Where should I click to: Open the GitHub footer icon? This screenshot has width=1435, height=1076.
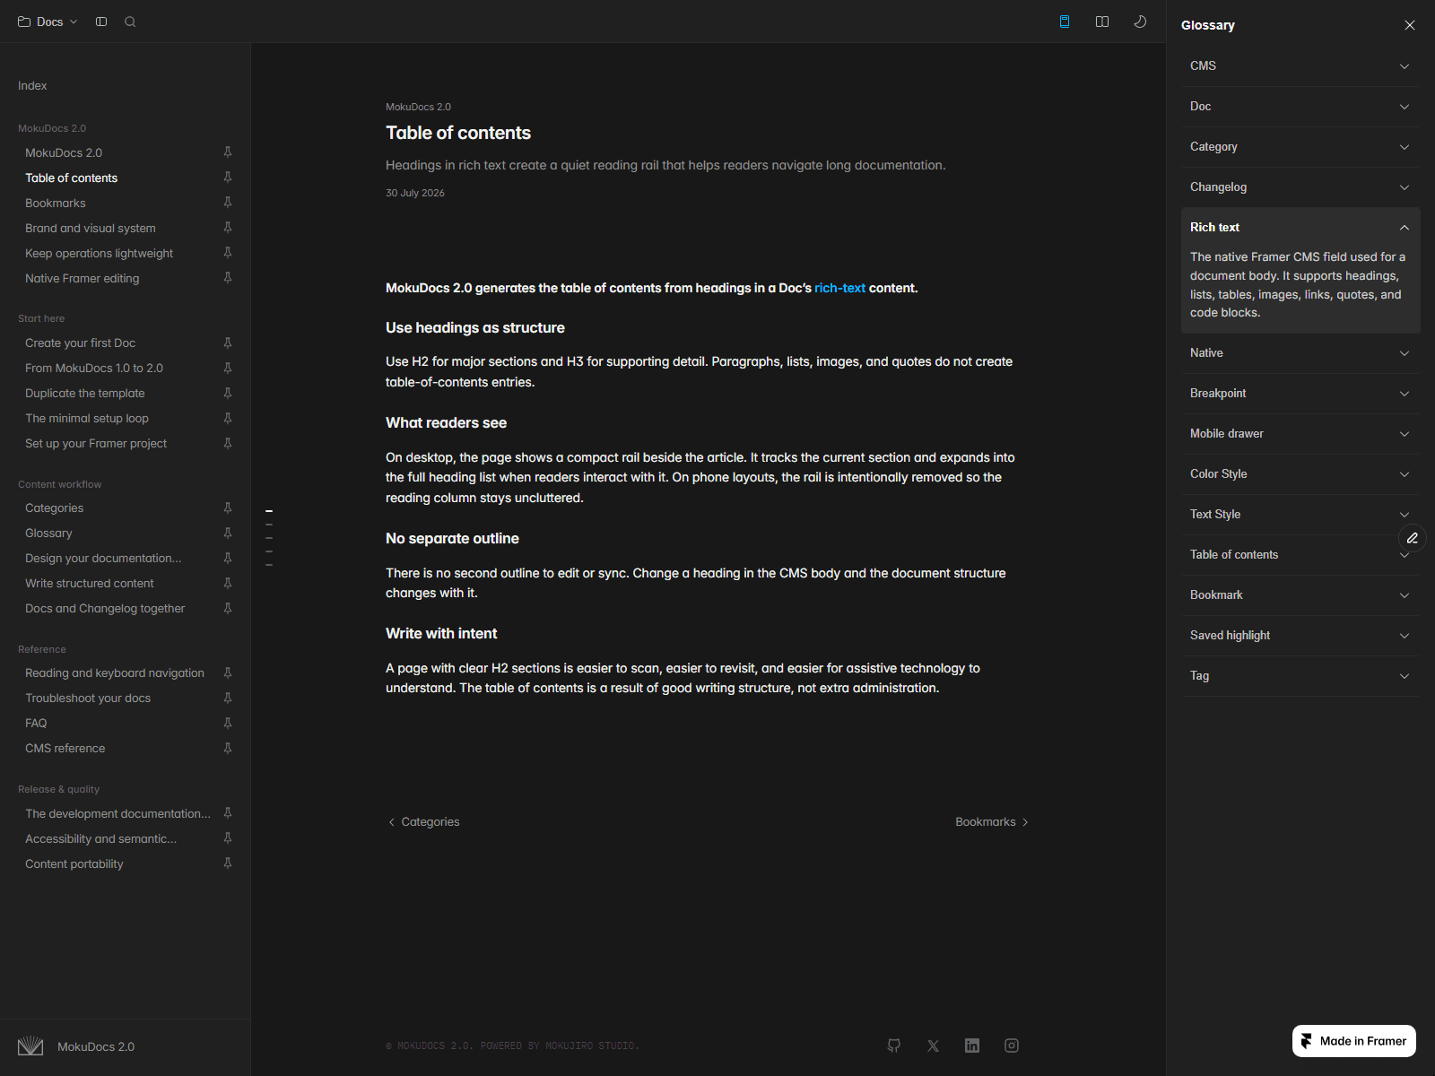pos(894,1046)
